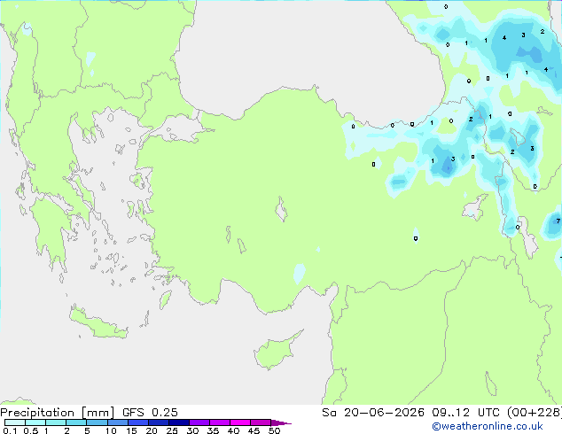Click the legend label '25'
Viewport: 562px width, 434px height.
point(172,430)
